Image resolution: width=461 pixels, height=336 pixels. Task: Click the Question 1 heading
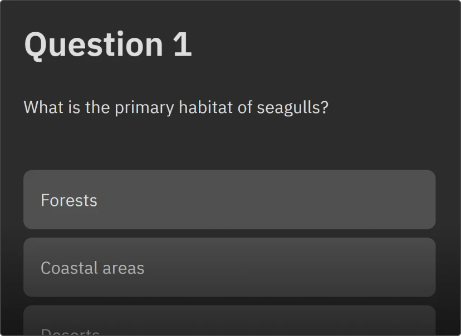pos(107,45)
